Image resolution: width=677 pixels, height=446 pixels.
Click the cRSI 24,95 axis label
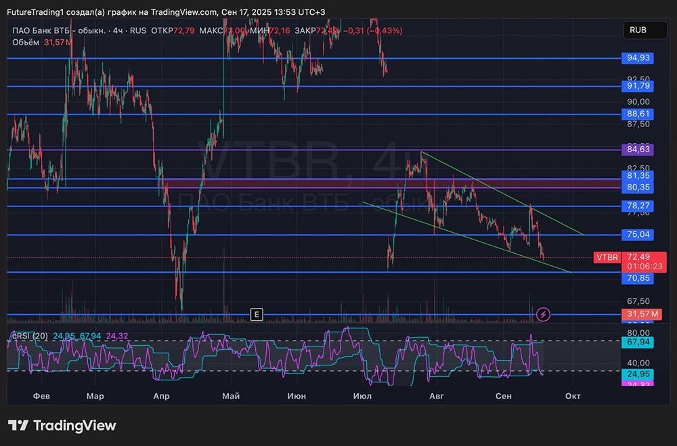(x=638, y=374)
